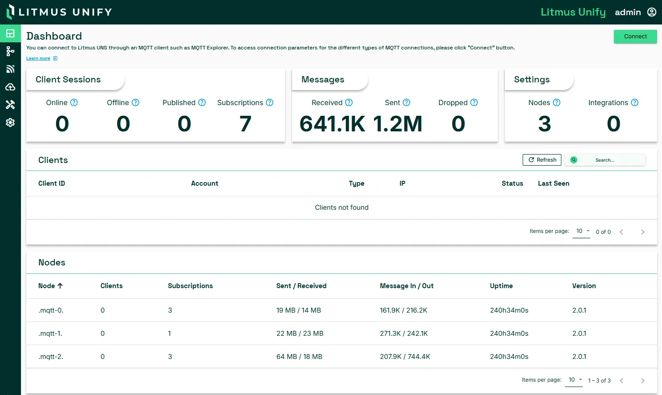Viewport: 662px width, 395px height.
Task: Click the help icon beside Online
Action: click(74, 102)
